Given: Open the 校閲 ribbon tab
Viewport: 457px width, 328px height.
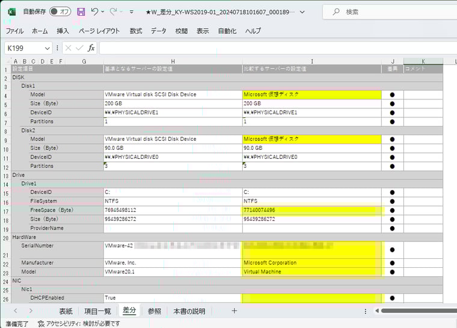Looking at the screenshot, I should pyautogui.click(x=181, y=31).
